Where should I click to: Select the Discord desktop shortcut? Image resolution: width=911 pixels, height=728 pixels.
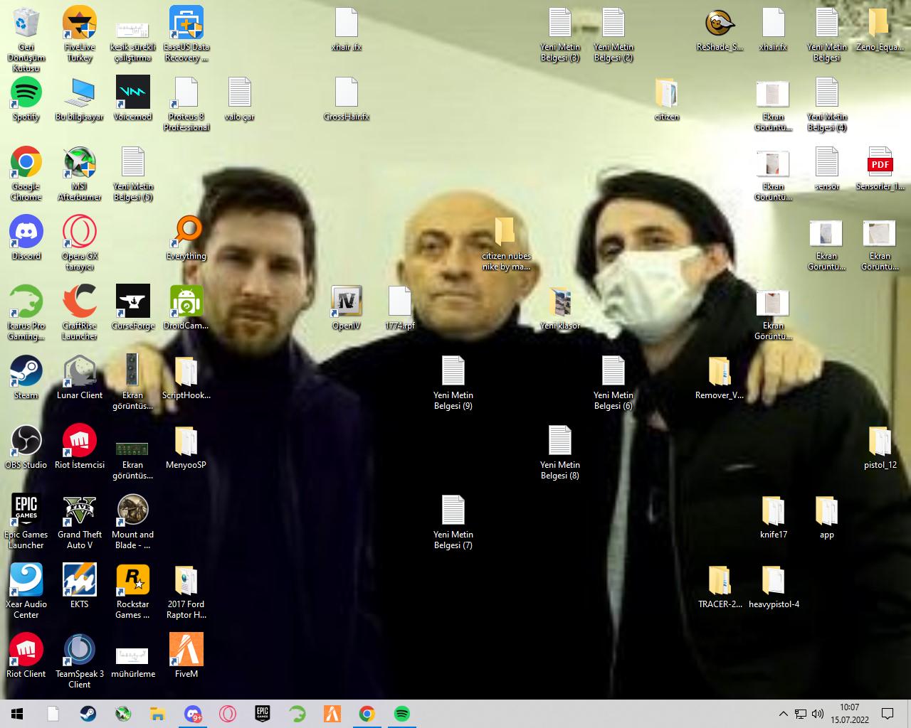point(26,237)
